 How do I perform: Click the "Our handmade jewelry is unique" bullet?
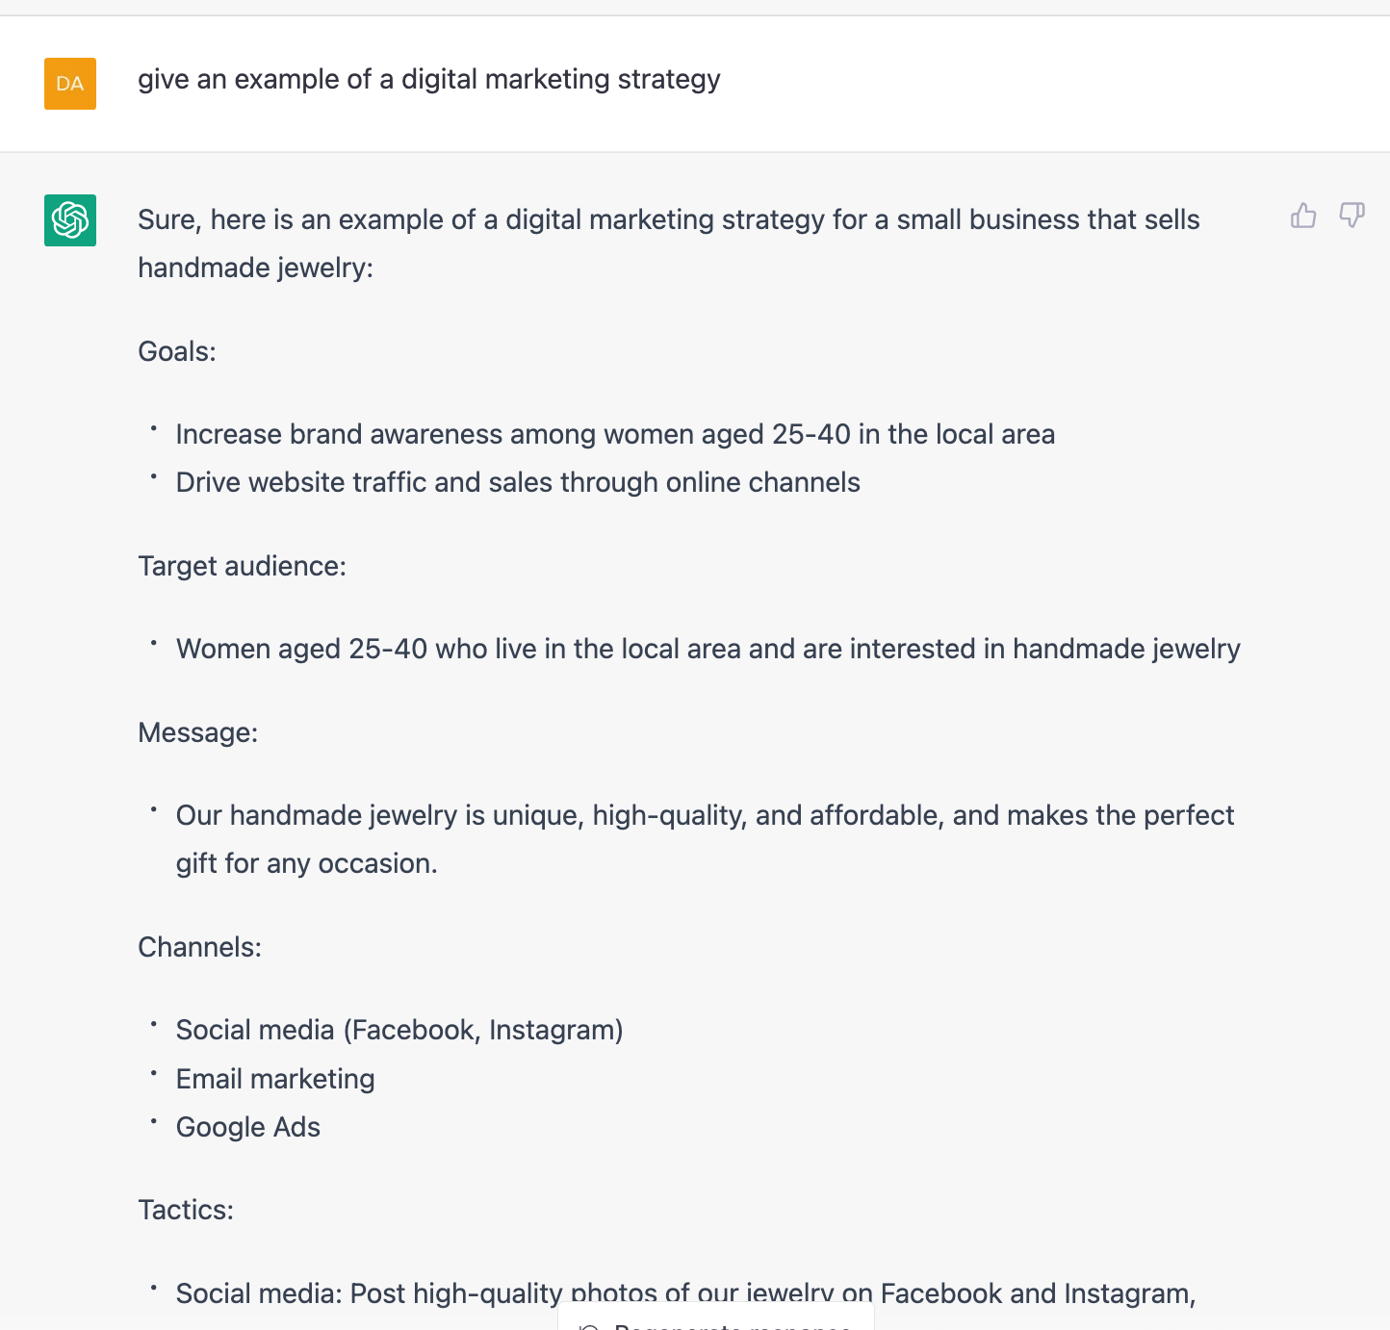[704, 816]
